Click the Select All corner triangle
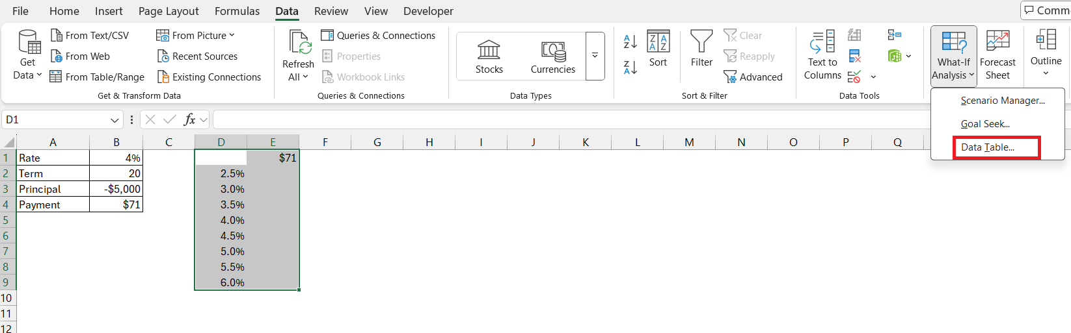1071x333 pixels. (9, 142)
